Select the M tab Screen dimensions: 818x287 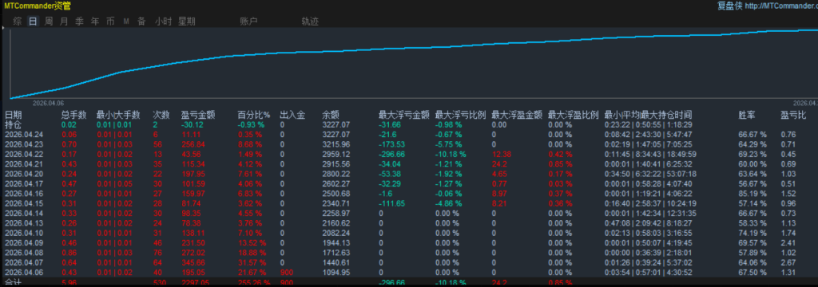coord(126,22)
